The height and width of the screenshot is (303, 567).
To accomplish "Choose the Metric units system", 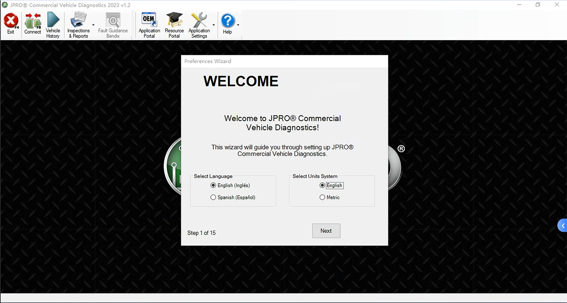I will click(322, 197).
